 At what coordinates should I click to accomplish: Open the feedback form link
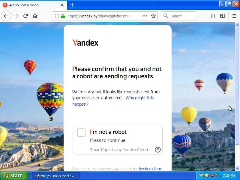click(151, 169)
